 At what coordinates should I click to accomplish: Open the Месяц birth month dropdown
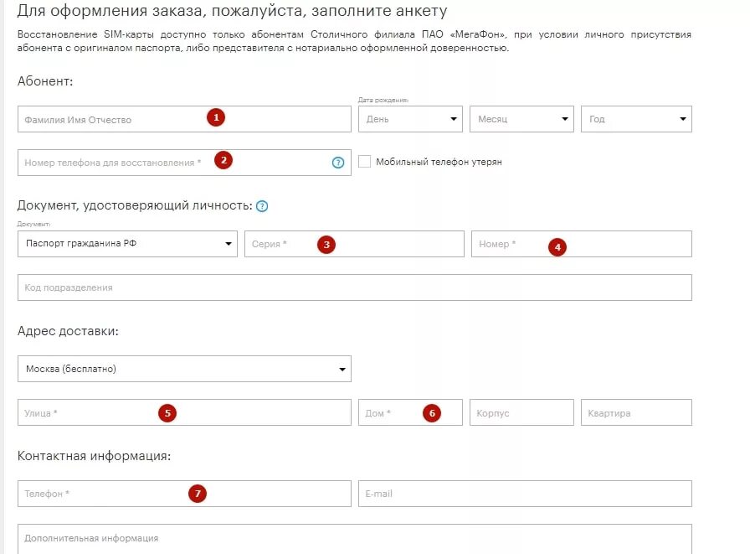(521, 119)
